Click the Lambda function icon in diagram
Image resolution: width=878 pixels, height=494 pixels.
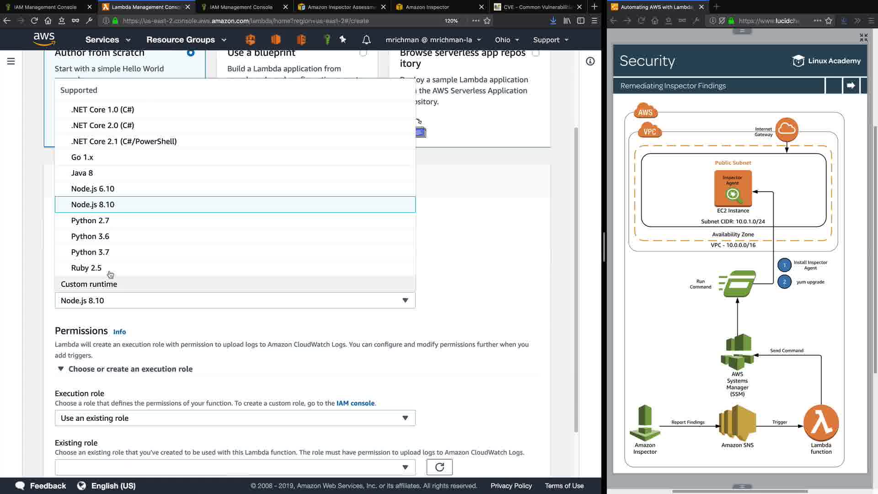(821, 423)
